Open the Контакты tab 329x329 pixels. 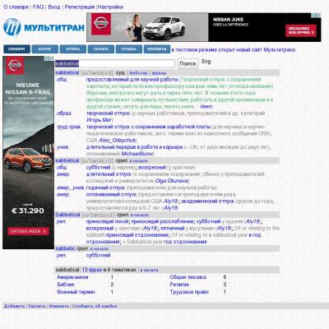[157, 49]
